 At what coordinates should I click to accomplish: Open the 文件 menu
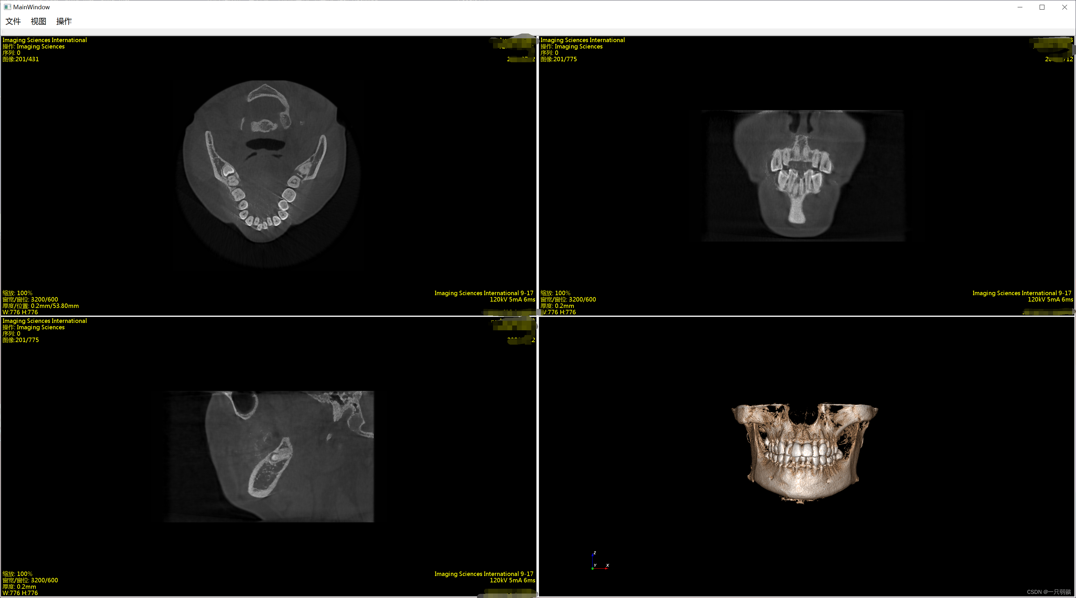coord(13,21)
